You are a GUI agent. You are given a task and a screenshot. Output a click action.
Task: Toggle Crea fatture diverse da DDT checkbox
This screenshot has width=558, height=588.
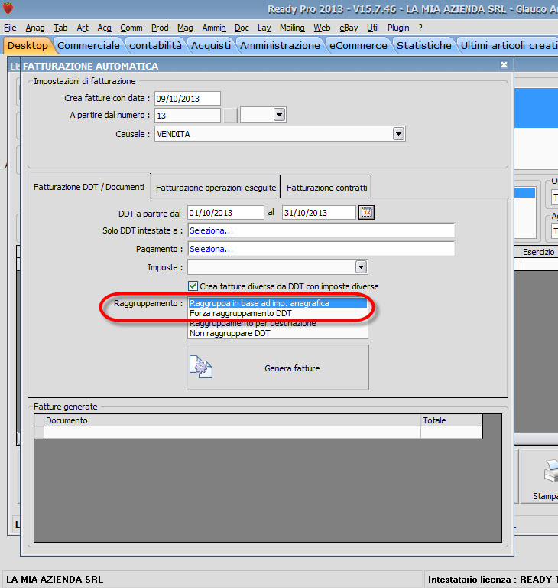(193, 286)
